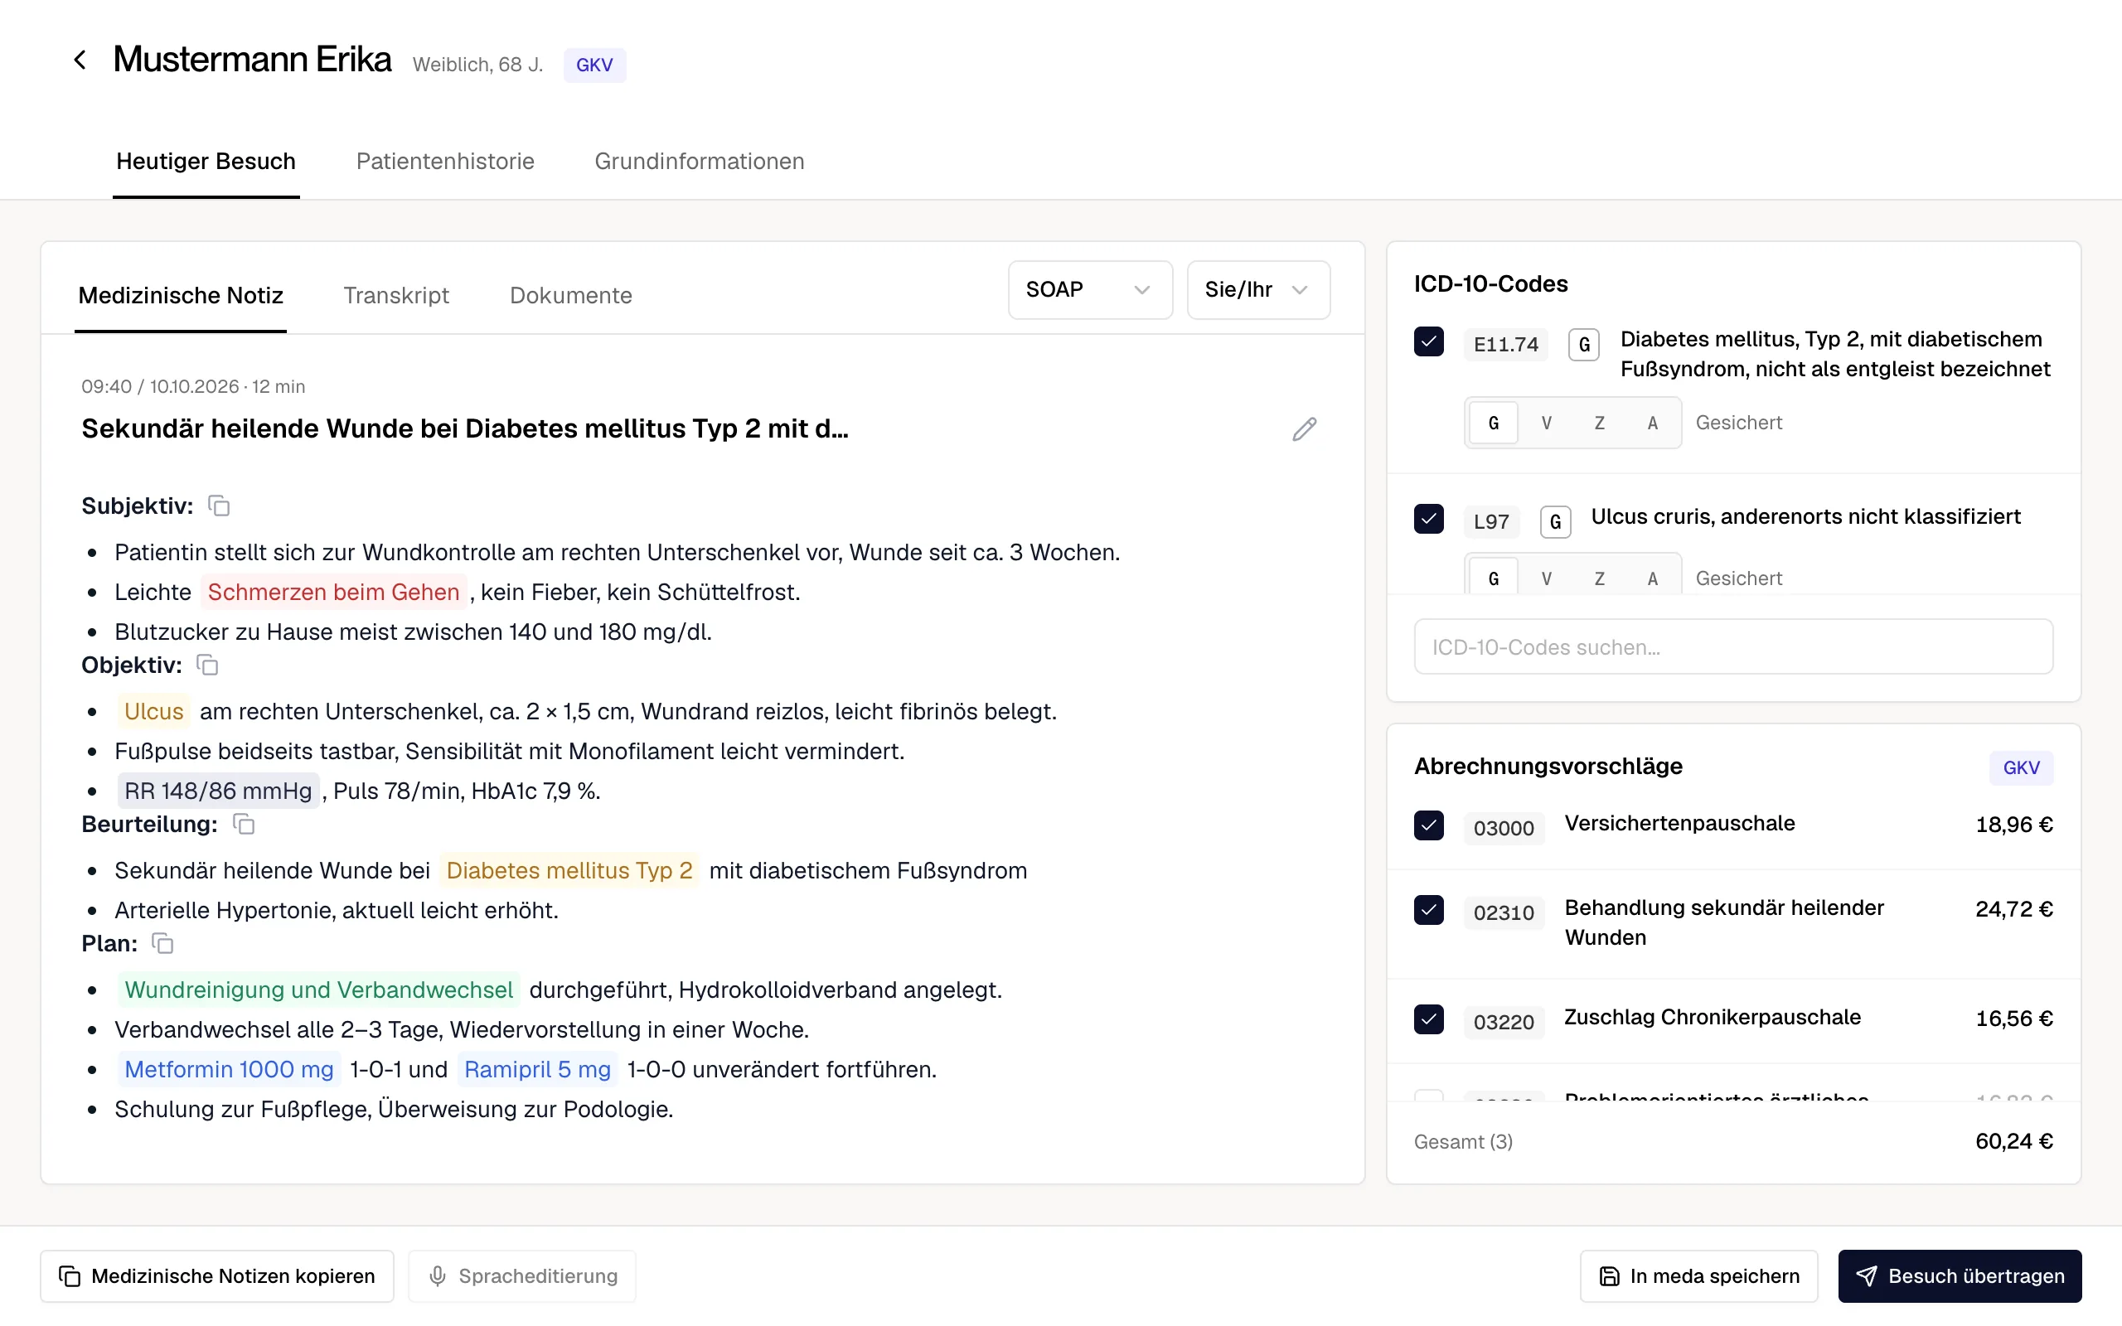Click the highlighted Ulcus term
This screenshot has height=1326, width=2122.
coord(153,711)
